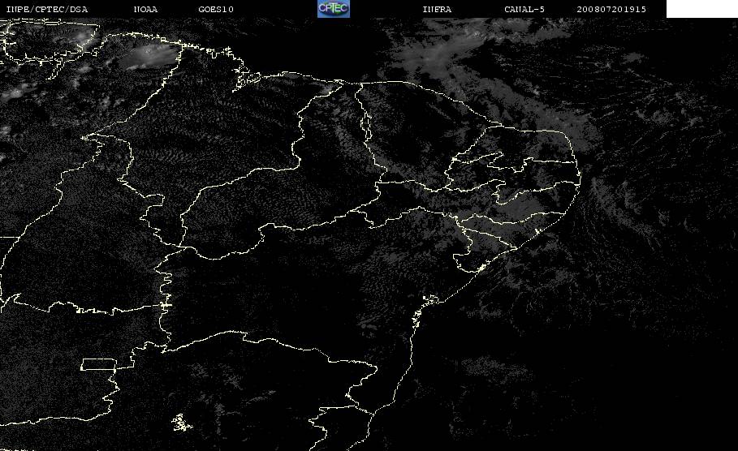Click the CPTEC logo in header
The image size is (738, 451).
pyautogui.click(x=333, y=9)
